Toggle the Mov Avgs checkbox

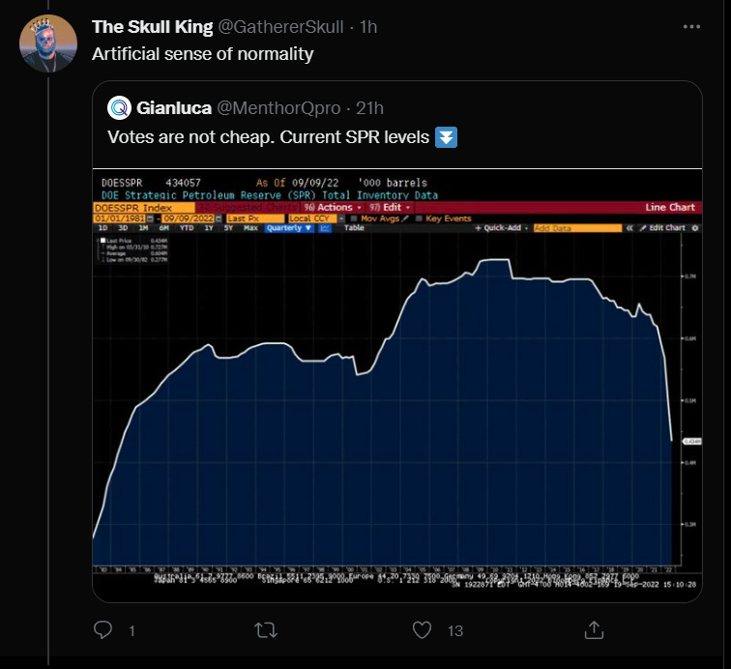click(x=353, y=218)
